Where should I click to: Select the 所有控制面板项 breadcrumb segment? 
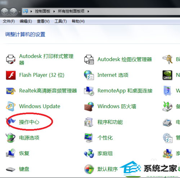click(x=71, y=11)
